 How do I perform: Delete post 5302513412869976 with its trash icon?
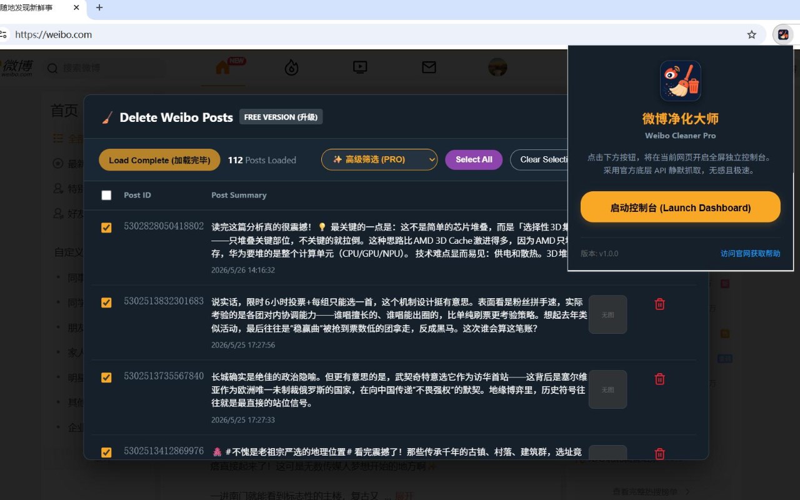point(659,454)
